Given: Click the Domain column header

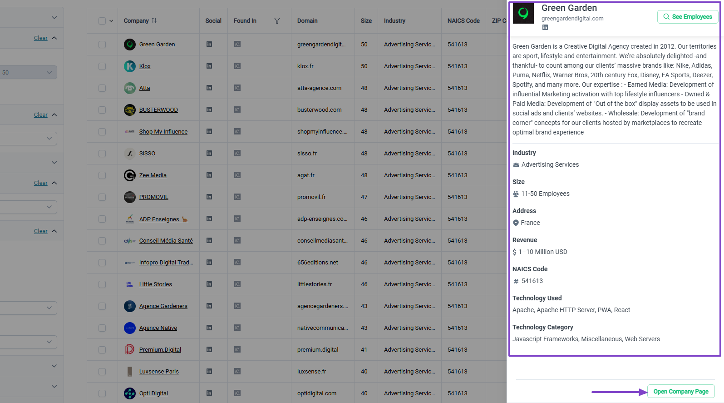Looking at the screenshot, I should pyautogui.click(x=307, y=21).
